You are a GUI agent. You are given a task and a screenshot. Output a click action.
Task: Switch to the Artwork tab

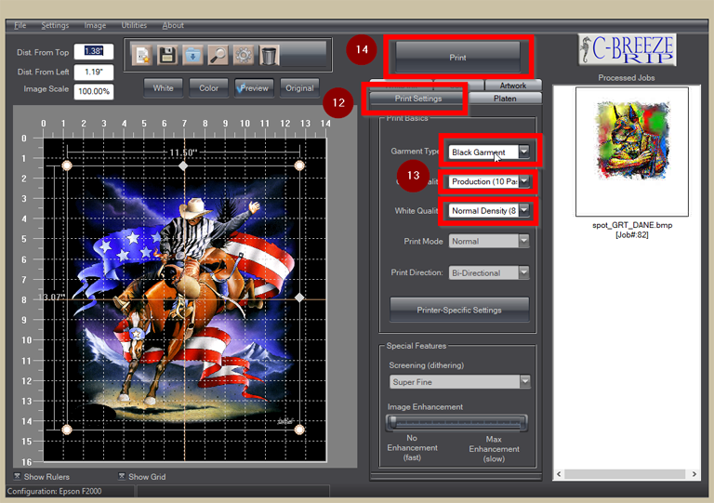click(x=513, y=86)
